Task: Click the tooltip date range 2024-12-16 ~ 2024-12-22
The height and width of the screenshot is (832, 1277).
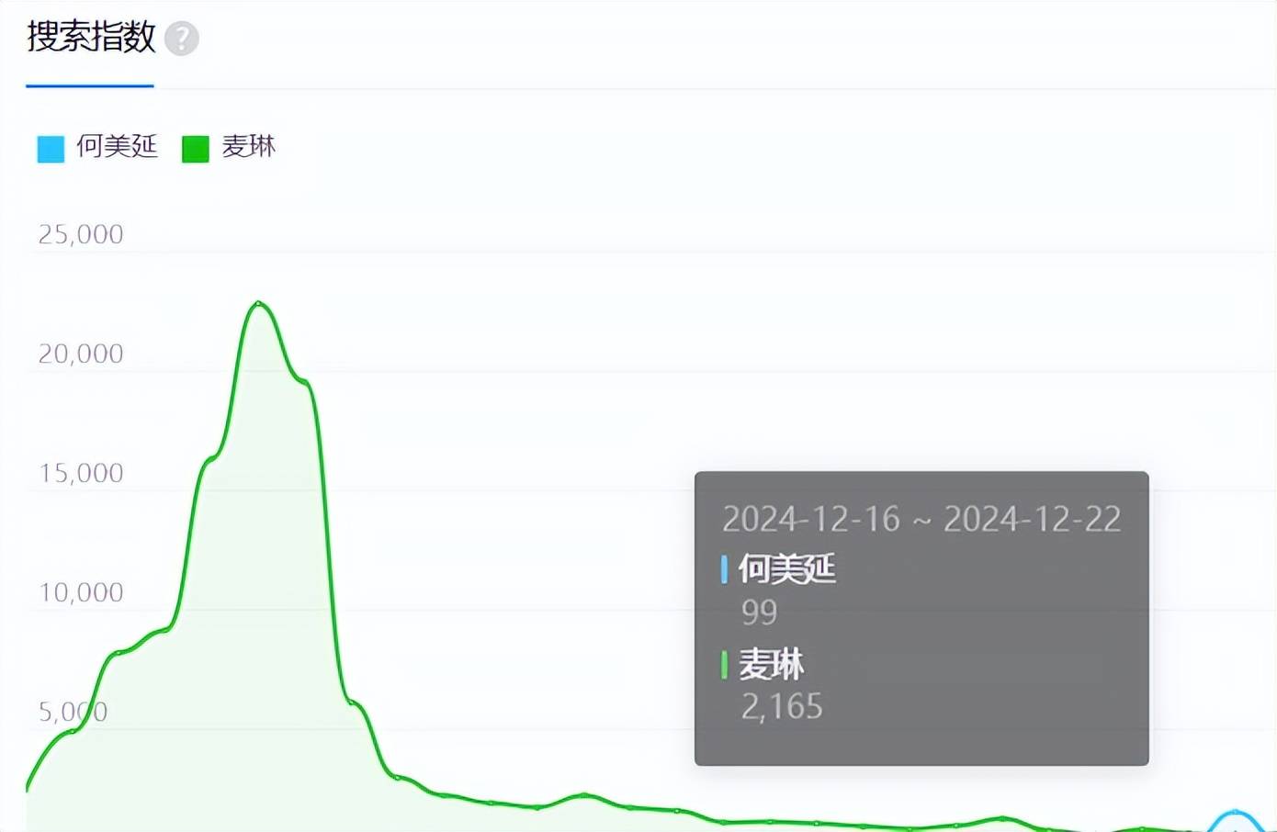Action: tap(921, 520)
